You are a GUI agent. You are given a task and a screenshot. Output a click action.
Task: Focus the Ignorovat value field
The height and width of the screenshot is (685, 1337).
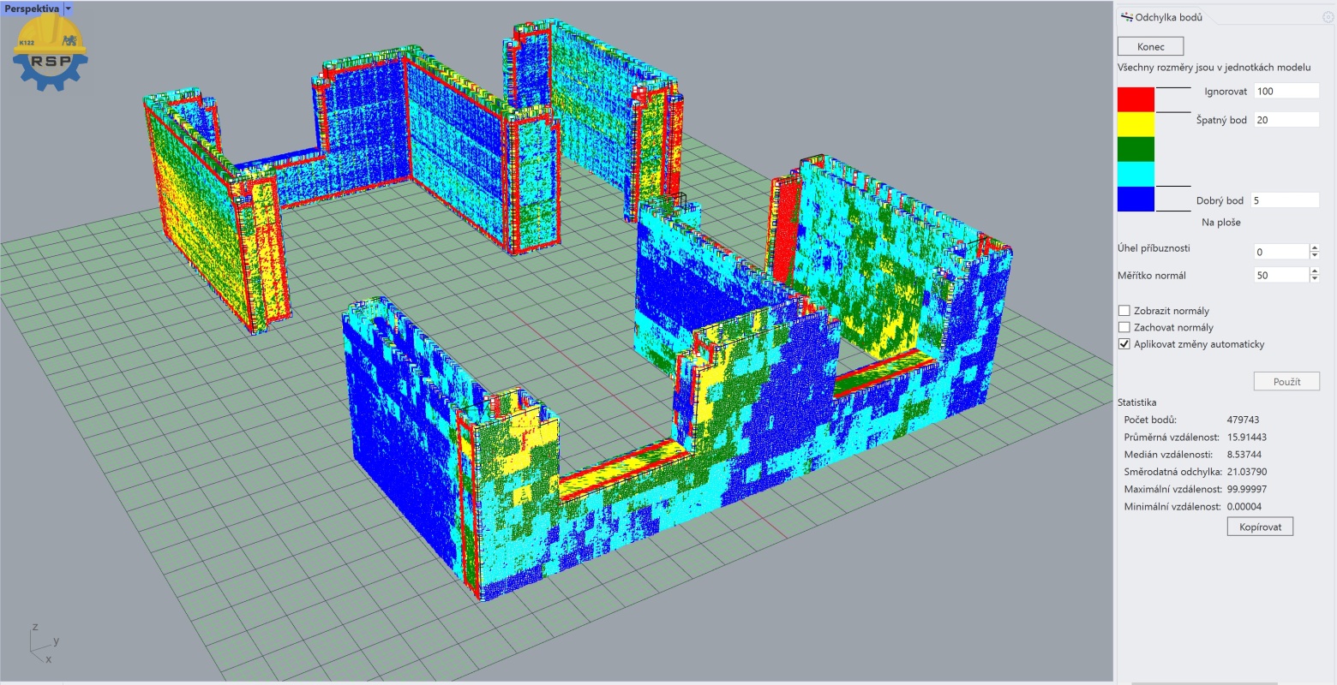coord(1286,91)
